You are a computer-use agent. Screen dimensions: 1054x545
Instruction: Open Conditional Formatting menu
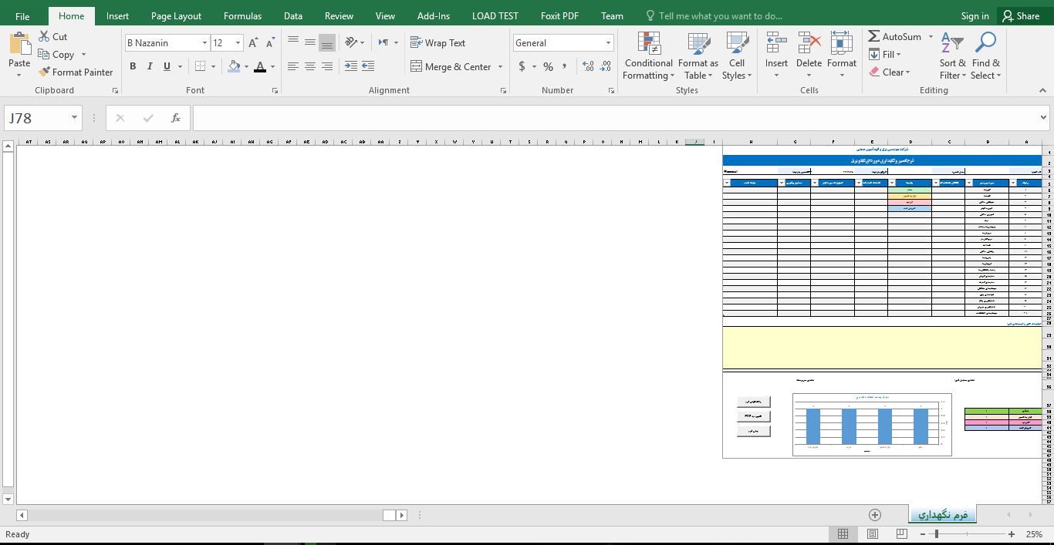648,56
